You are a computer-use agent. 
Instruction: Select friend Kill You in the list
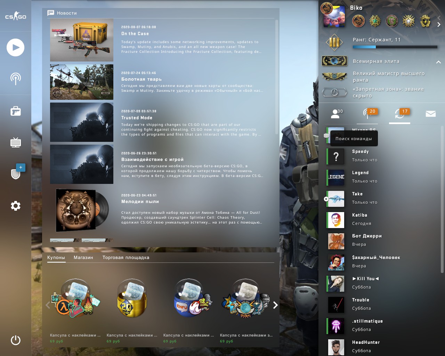point(382,283)
